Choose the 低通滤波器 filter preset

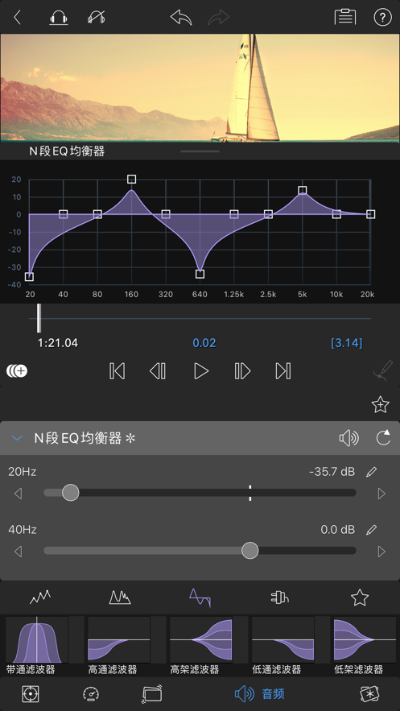pos(283,645)
